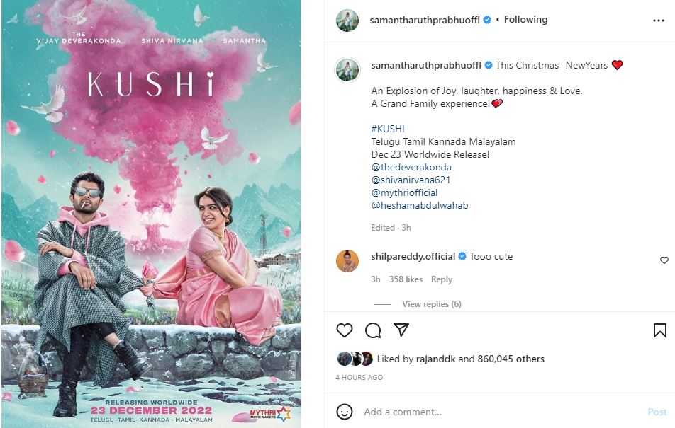This screenshot has width=675, height=428.
Task: Toggle the Following status button
Action: 525,19
